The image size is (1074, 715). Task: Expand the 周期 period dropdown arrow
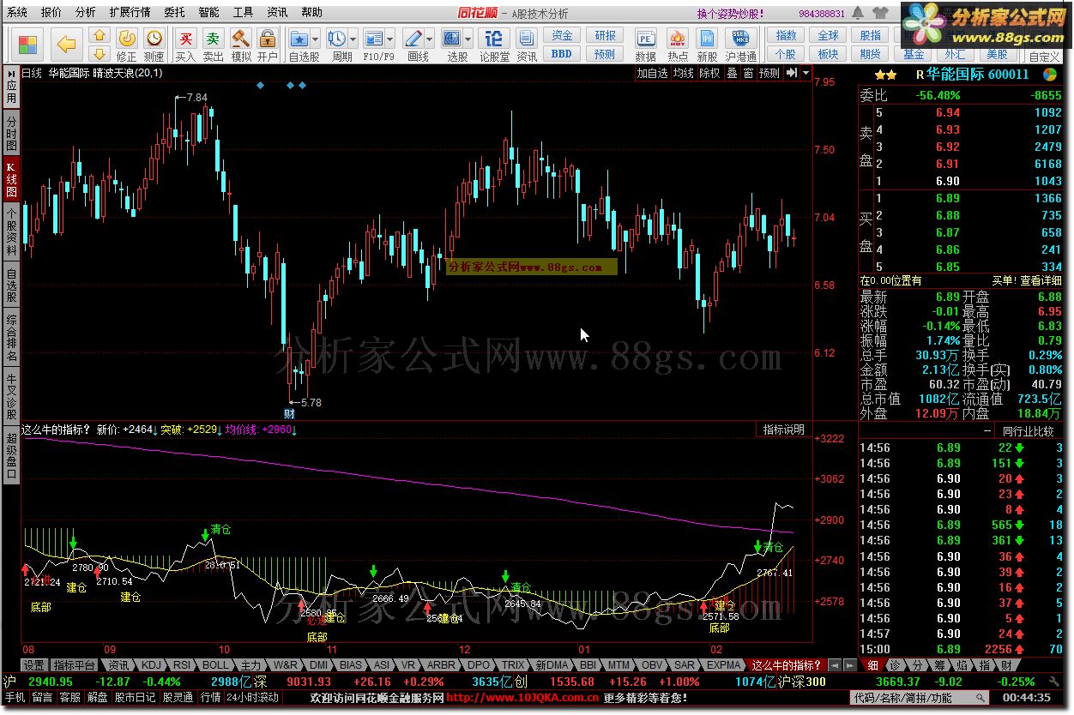pyautogui.click(x=353, y=39)
